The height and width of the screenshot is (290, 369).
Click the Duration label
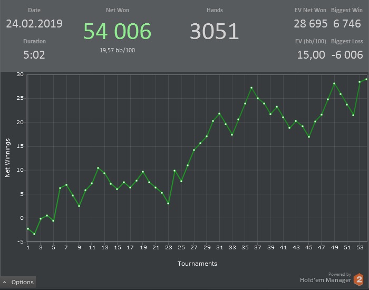[x=34, y=41]
